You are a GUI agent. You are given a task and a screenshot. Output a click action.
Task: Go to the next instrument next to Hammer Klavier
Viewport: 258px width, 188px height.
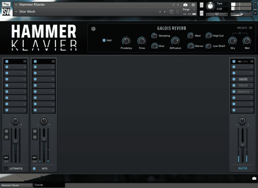coord(178,5)
